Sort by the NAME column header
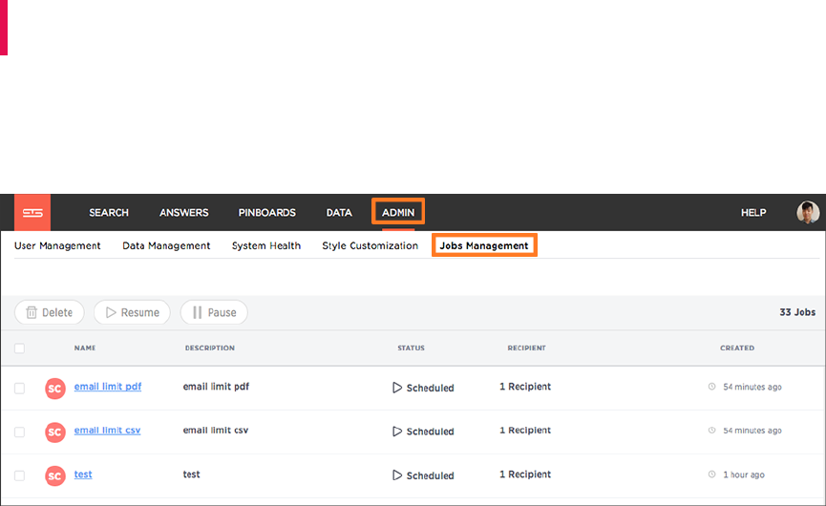The height and width of the screenshot is (506, 826). (x=85, y=348)
